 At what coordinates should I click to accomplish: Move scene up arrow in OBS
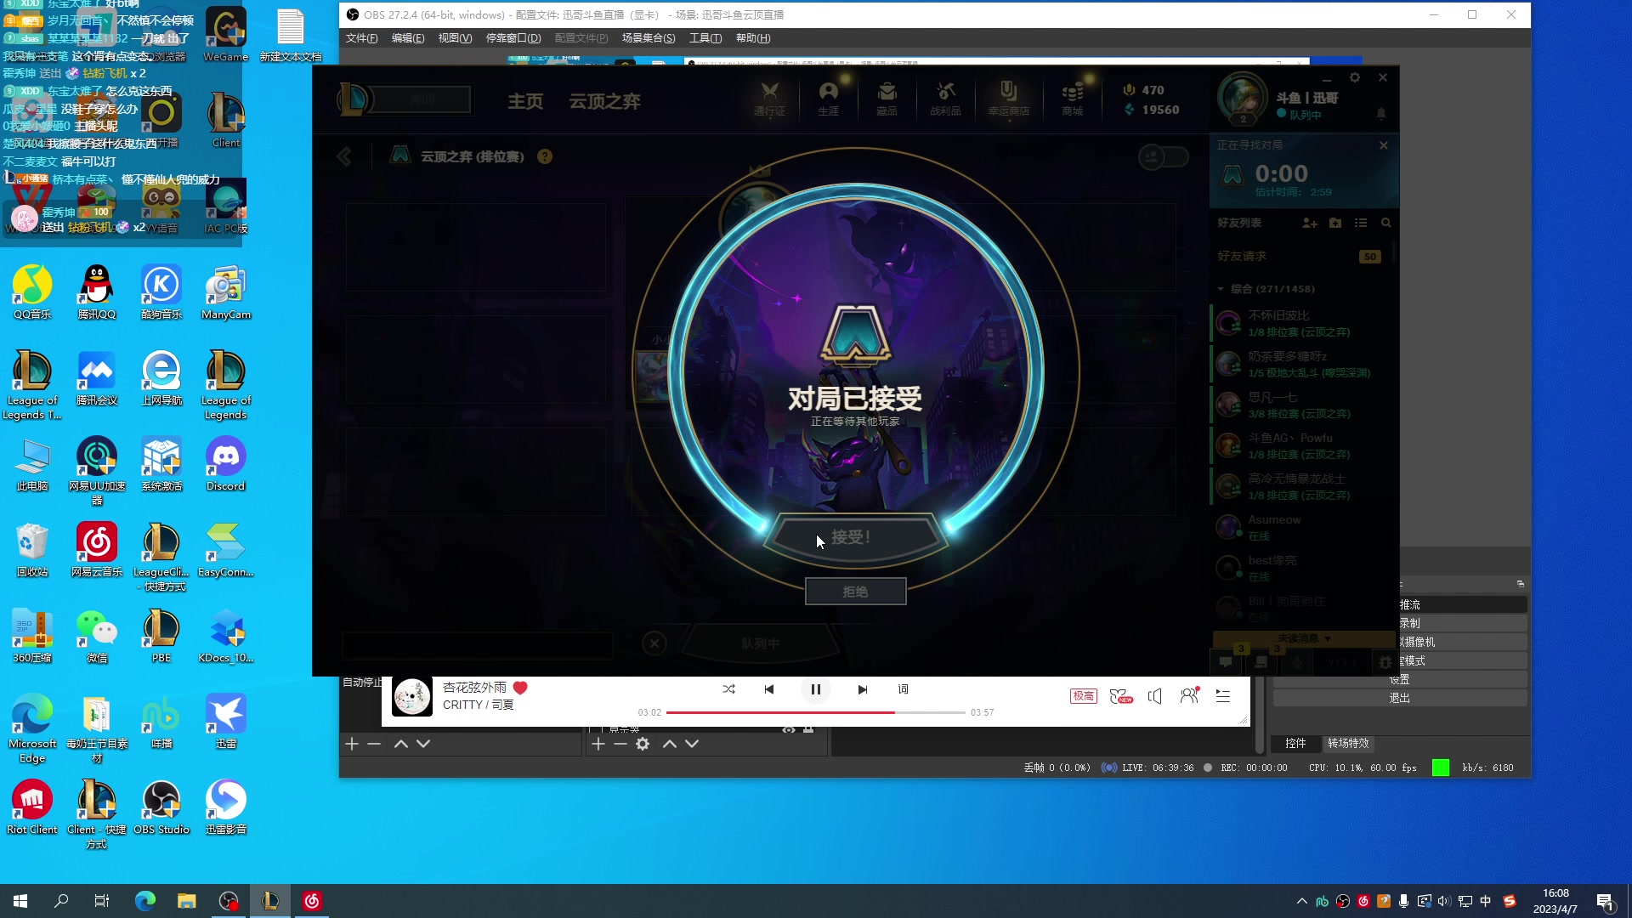tap(401, 744)
